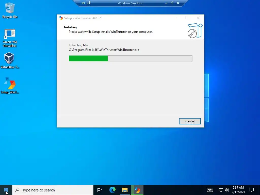Restore down the Windows Sandbox window
Screen dimensions: 260x195
coord(172,3)
